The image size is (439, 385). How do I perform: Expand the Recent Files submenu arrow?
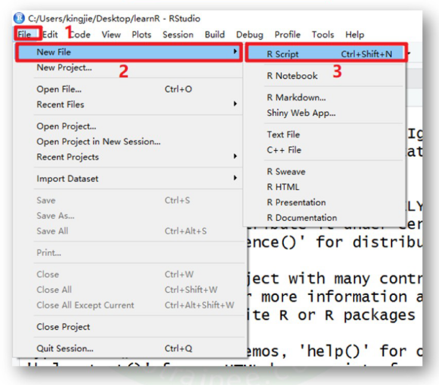click(x=235, y=104)
